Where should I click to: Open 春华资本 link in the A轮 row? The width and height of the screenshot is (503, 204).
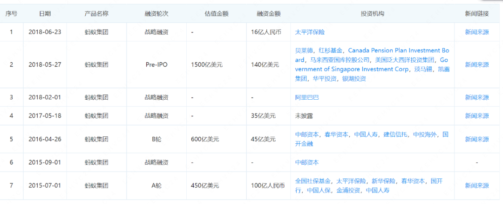(x=413, y=181)
